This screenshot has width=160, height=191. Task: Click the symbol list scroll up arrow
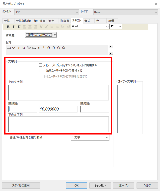(x=111, y=47)
